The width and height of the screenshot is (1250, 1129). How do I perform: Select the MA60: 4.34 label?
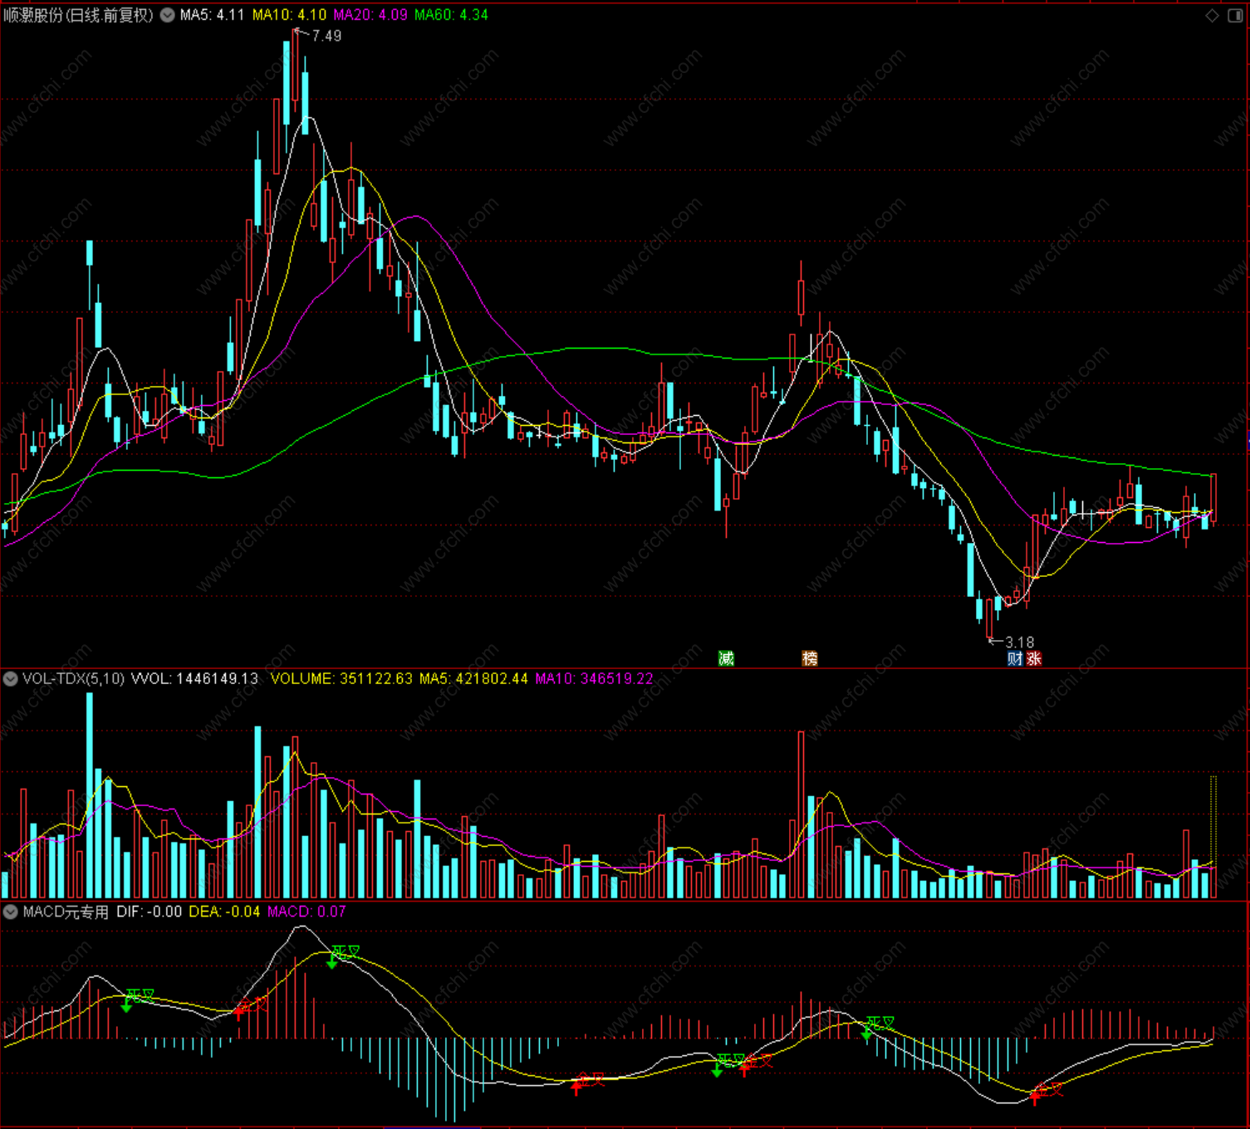click(451, 15)
